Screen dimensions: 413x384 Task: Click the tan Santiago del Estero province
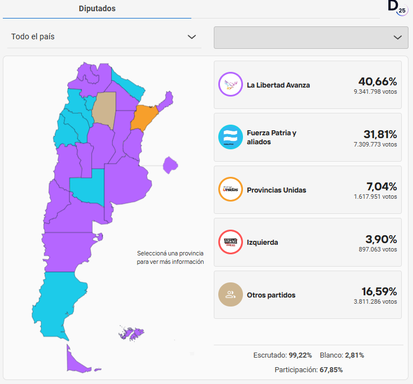point(104,108)
